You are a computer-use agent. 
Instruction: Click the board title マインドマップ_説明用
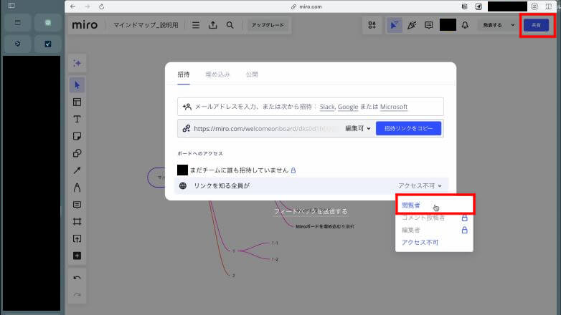coord(146,25)
